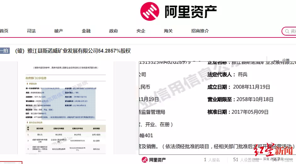Go to the 政府 navigation tab

pyautogui.click(x=113, y=31)
